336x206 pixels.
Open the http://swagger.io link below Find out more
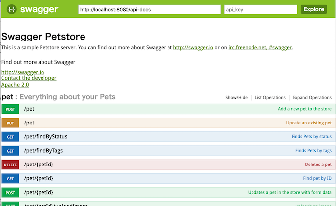coord(23,72)
